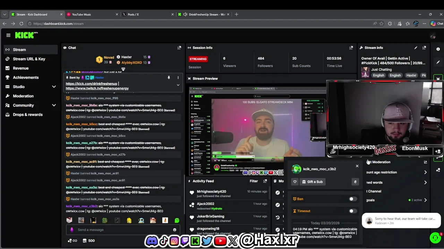Select Stream in sidebar

click(x=31, y=49)
